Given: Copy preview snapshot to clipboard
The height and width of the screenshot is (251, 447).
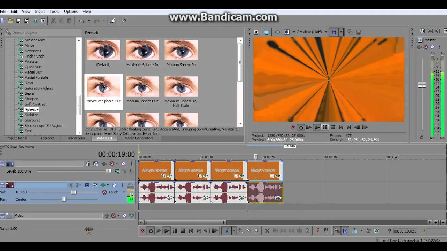Looking at the screenshot, I should pyautogui.click(x=350, y=32).
